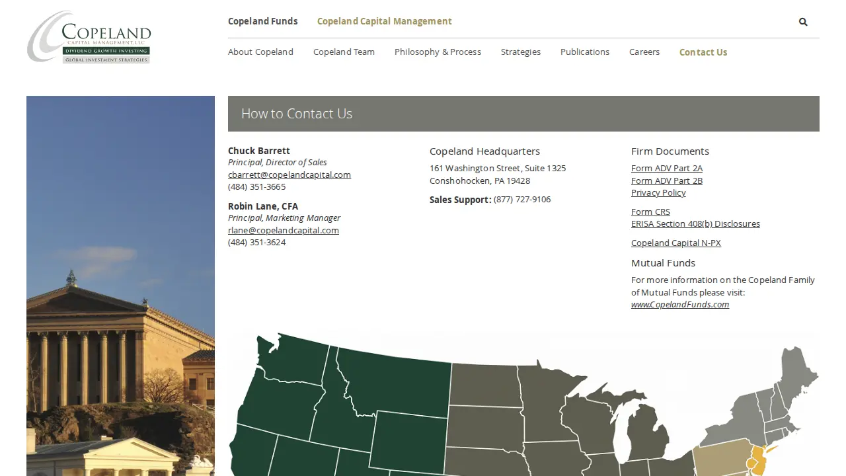
Task: Click the 'Conshohocken, PA 19428' address line
Action: coord(480,180)
